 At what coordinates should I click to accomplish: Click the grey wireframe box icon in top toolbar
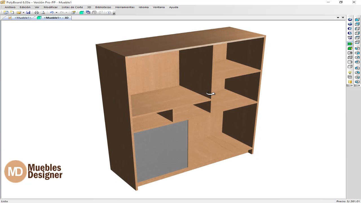point(94,12)
